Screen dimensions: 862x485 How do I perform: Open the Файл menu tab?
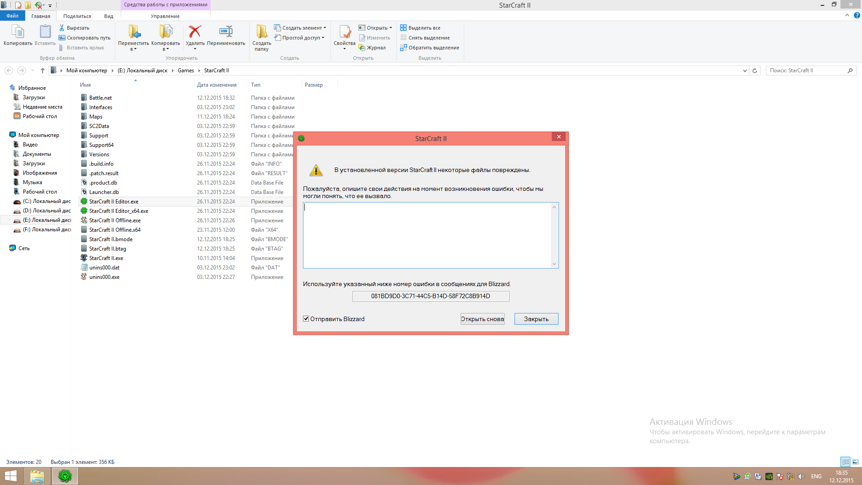click(x=12, y=16)
